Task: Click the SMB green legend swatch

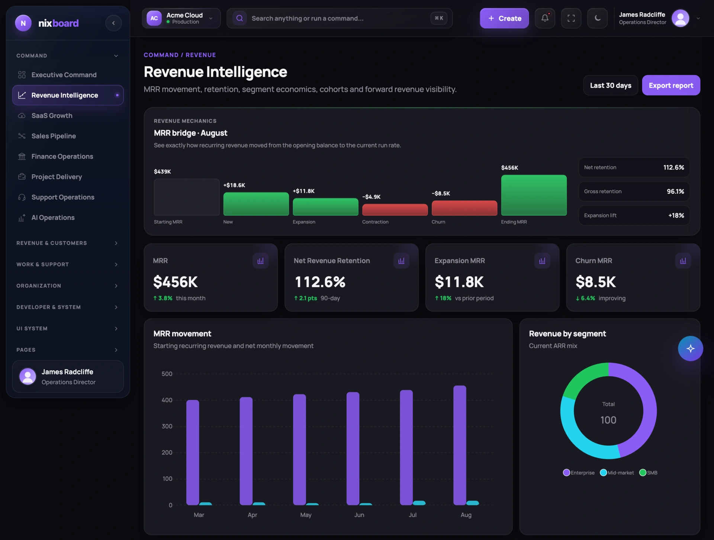Action: [642, 473]
